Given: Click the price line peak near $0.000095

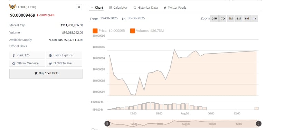Looking at the screenshot, I should click(174, 49).
